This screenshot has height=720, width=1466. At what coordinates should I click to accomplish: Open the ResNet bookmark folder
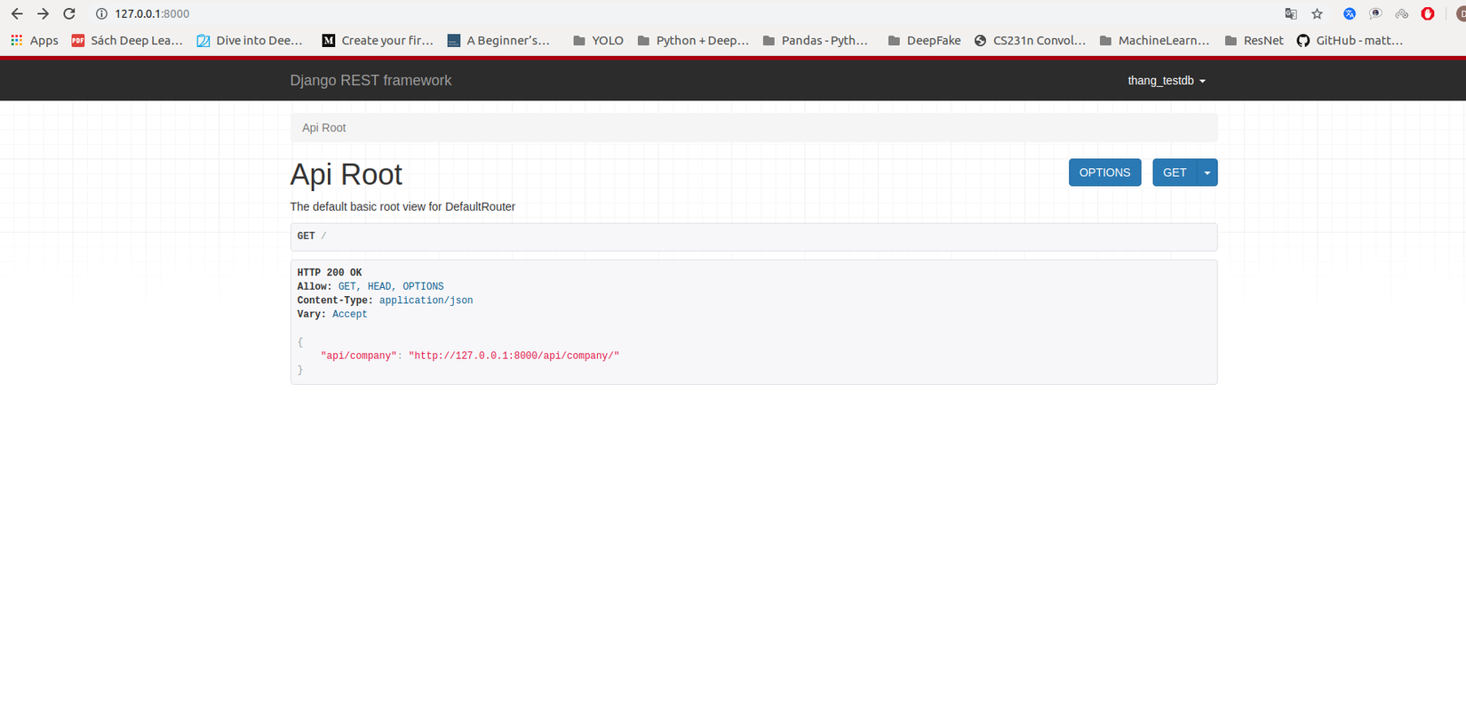pos(1254,41)
